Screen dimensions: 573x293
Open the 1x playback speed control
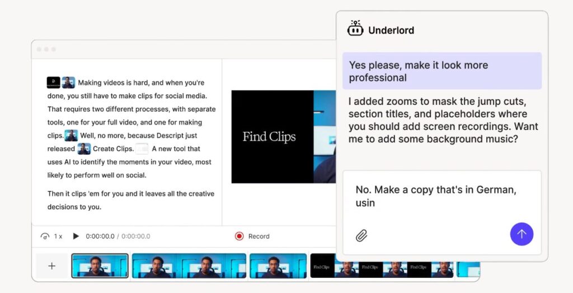pyautogui.click(x=51, y=236)
